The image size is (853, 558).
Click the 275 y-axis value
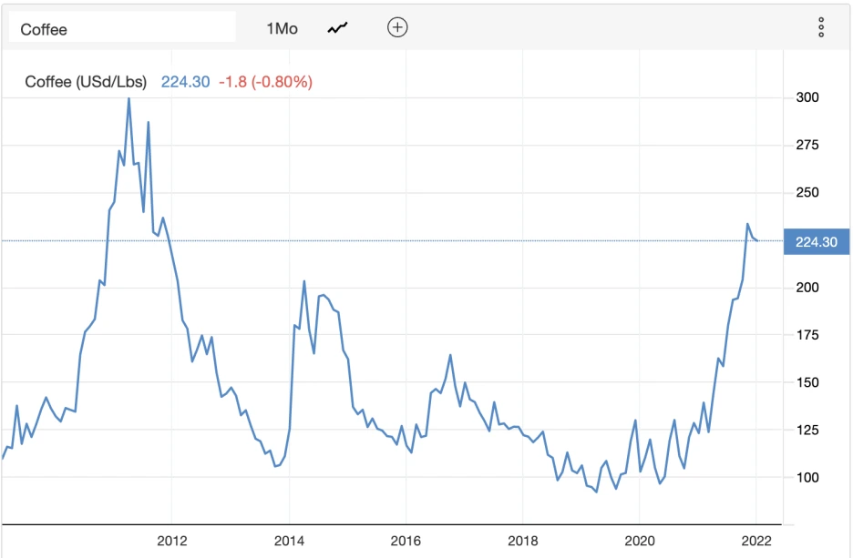[807, 145]
